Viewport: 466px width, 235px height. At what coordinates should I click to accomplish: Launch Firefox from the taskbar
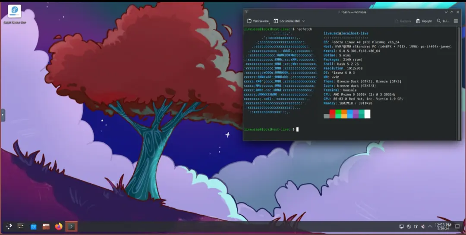point(59,226)
